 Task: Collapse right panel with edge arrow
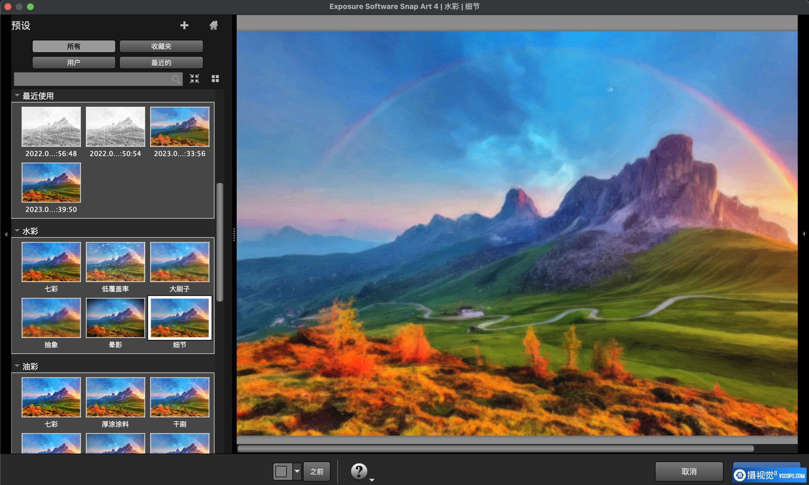(803, 234)
